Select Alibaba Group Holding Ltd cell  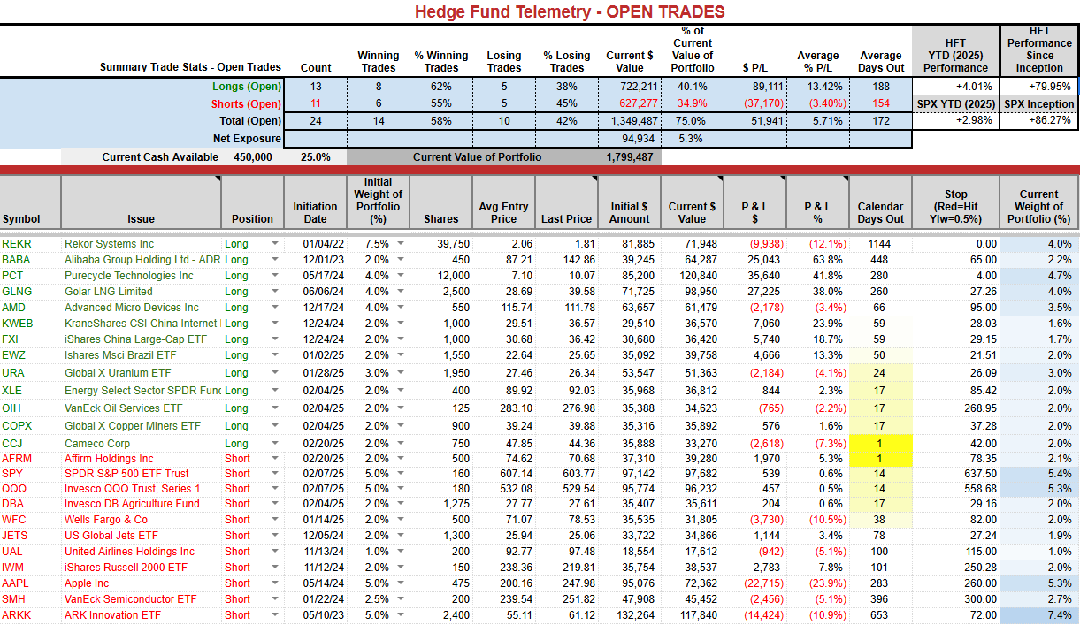(141, 261)
